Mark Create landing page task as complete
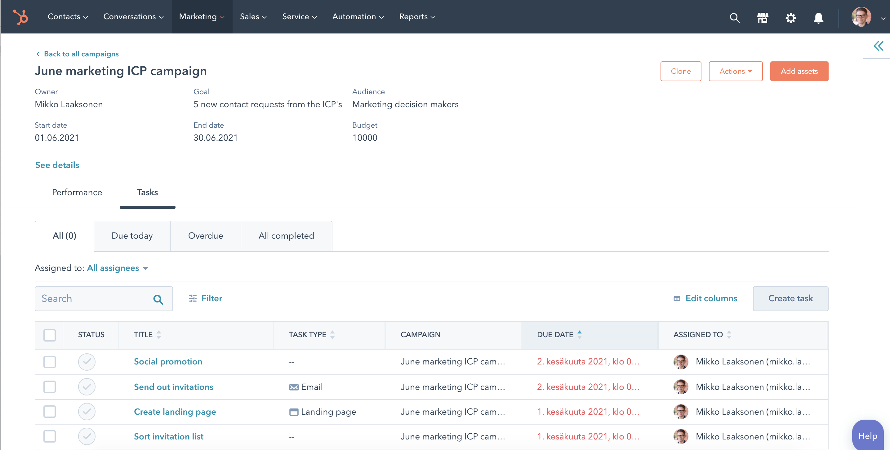890x450 pixels. (x=87, y=411)
